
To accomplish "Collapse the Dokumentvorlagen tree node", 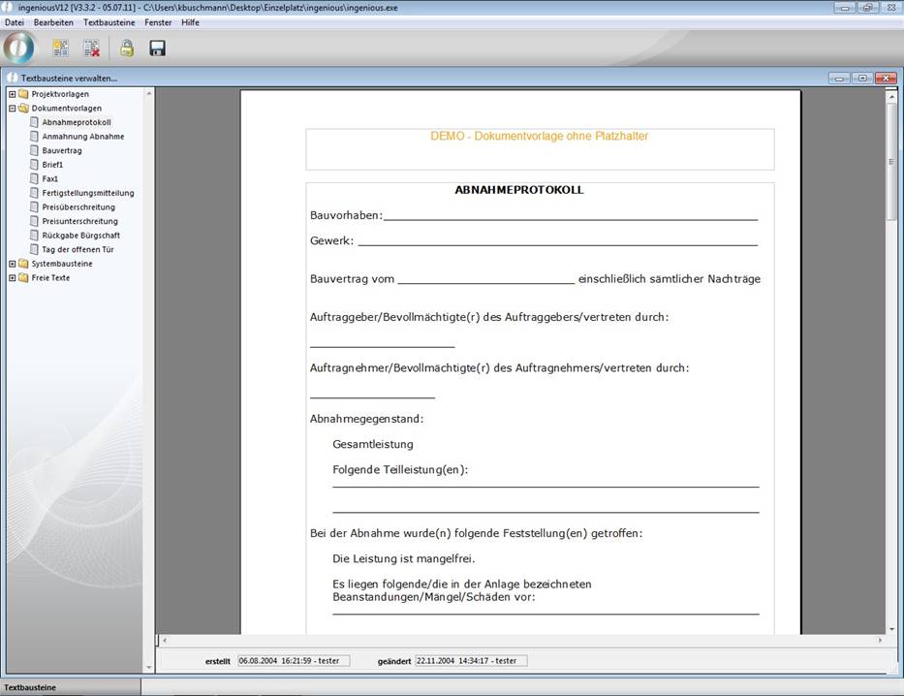I will [x=12, y=109].
